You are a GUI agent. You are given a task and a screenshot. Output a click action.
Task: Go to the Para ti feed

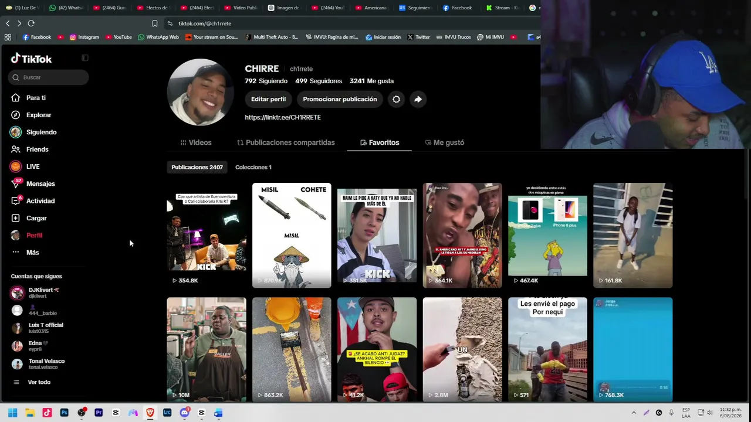point(28,98)
